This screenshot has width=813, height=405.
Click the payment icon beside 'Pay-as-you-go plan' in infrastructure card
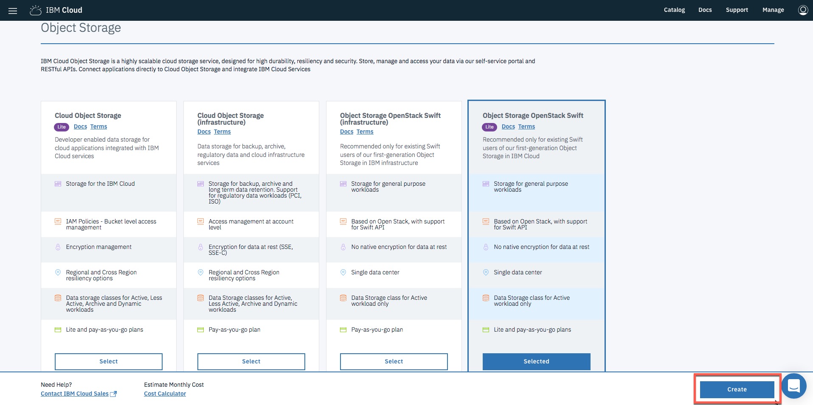pos(200,330)
